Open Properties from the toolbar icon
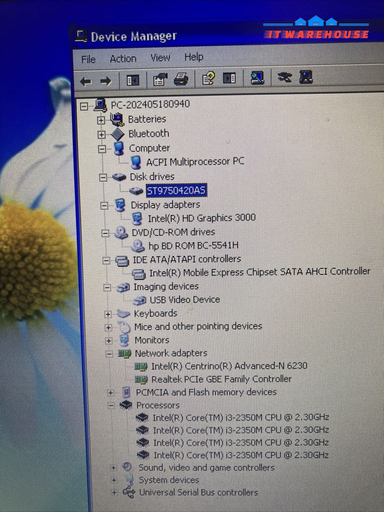The image size is (384, 512). pyautogui.click(x=160, y=79)
